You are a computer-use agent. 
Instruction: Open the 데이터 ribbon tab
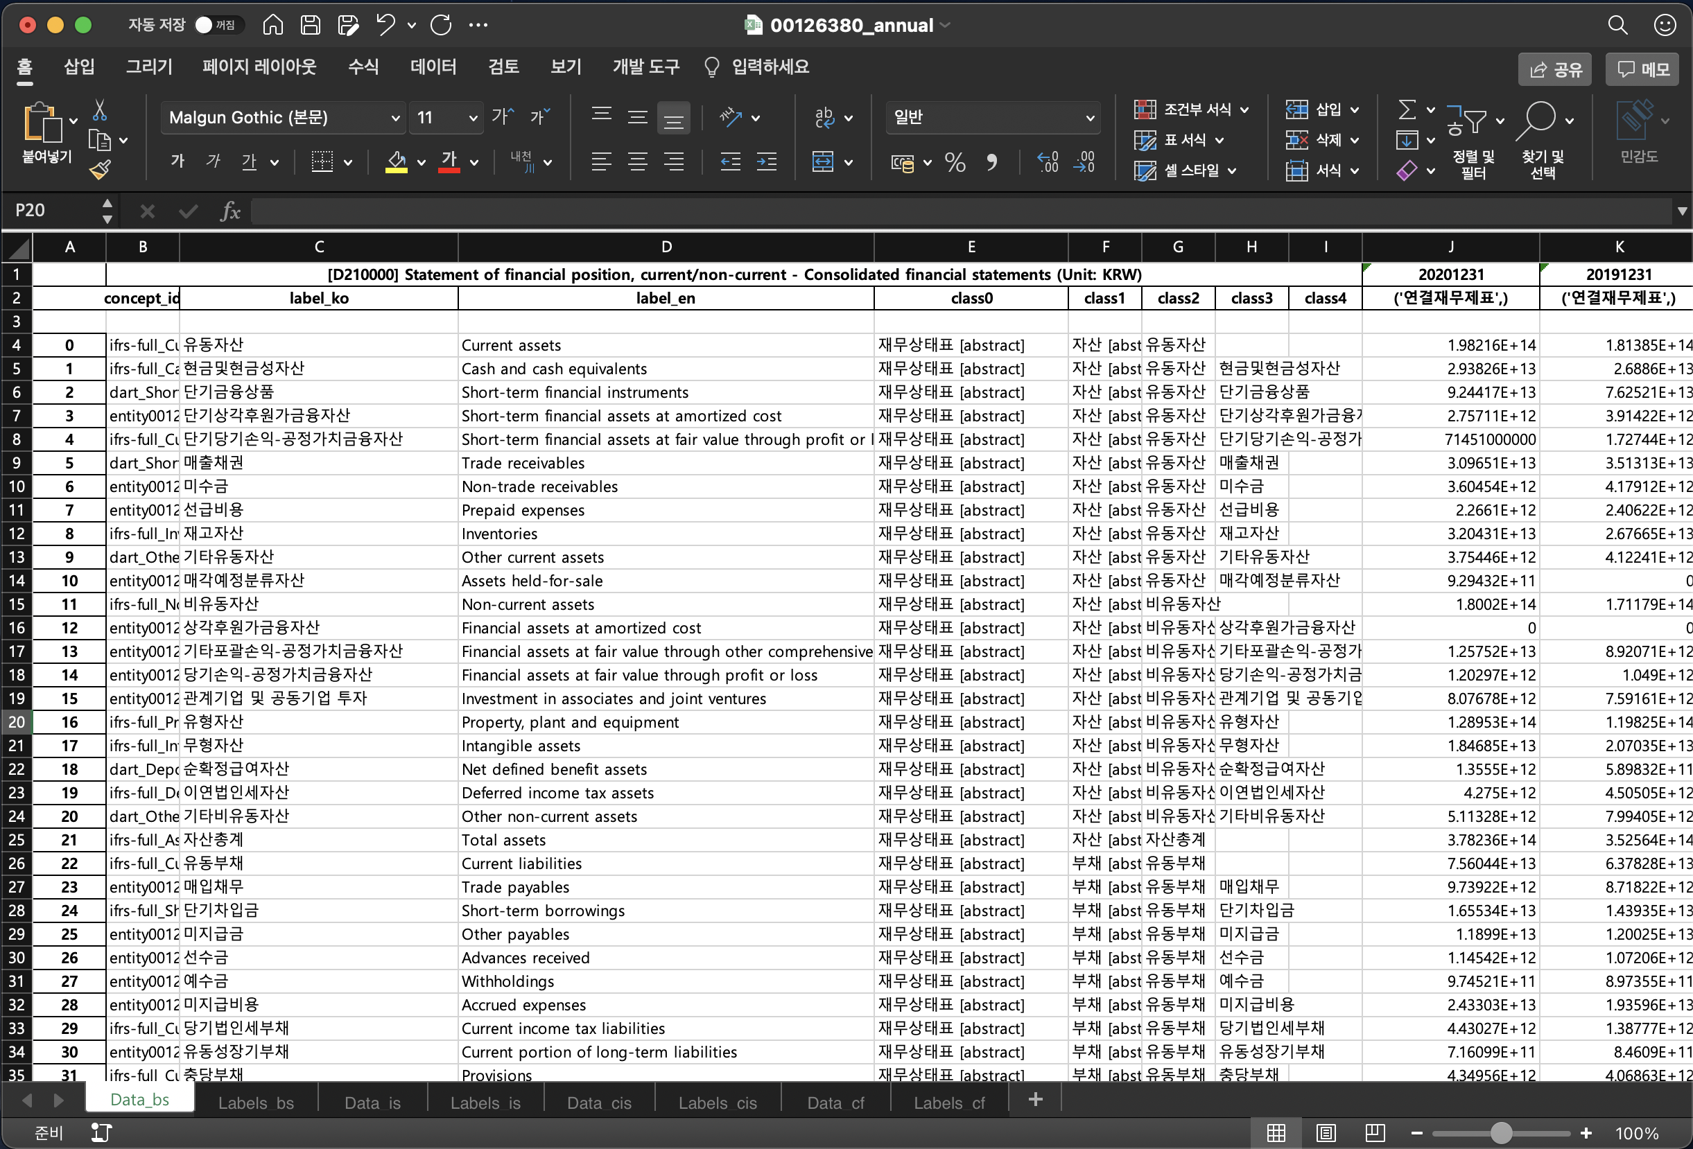pyautogui.click(x=433, y=67)
